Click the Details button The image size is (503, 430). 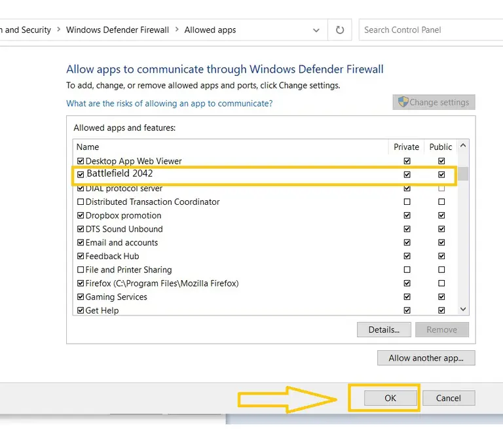pyautogui.click(x=384, y=330)
